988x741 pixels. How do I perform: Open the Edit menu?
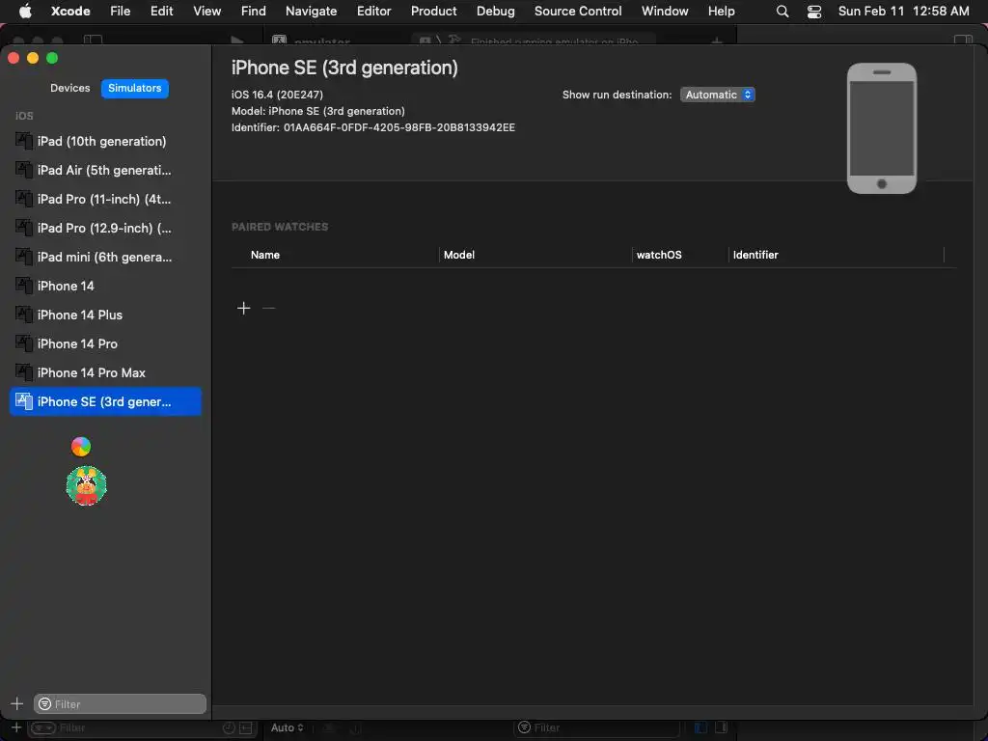pyautogui.click(x=162, y=12)
